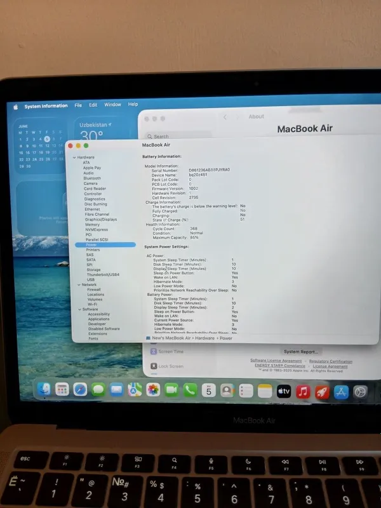
Task: Open Messages app in Dock
Action: 98,390
